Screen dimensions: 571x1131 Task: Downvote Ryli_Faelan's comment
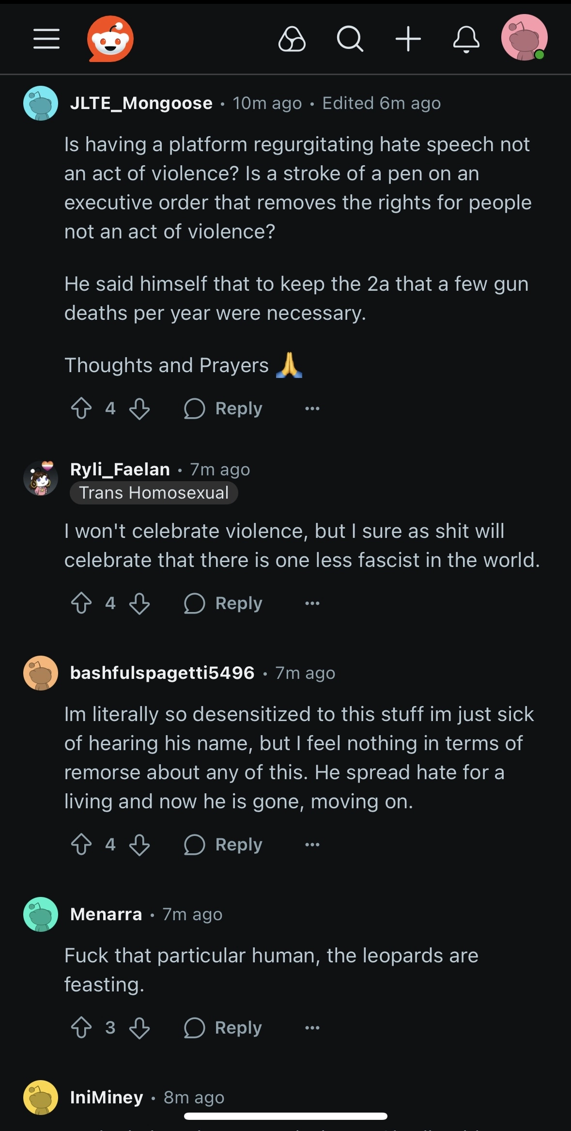(139, 603)
